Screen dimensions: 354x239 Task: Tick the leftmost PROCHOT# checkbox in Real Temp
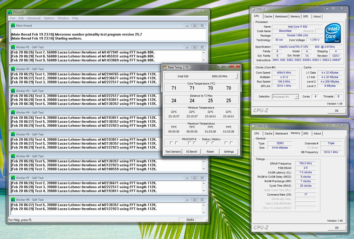171,143
